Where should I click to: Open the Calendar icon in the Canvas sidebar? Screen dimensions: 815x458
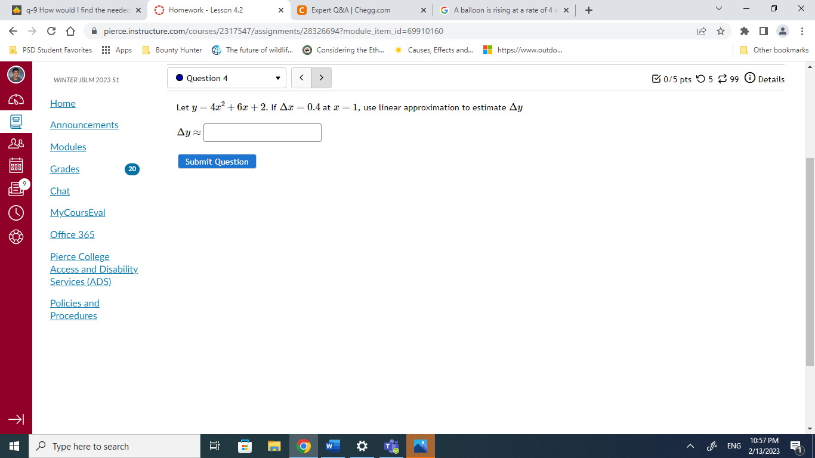tap(16, 165)
